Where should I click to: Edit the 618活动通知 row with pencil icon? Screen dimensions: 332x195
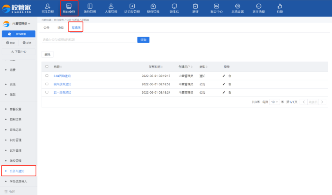point(224,76)
